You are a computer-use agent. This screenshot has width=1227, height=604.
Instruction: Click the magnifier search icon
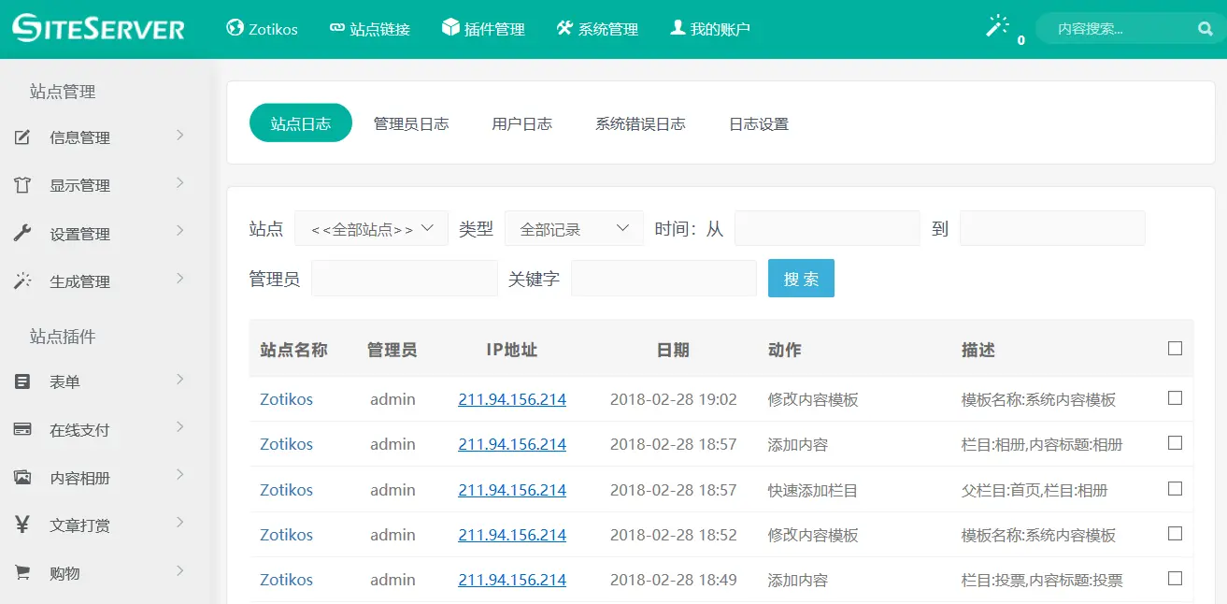tap(1205, 29)
